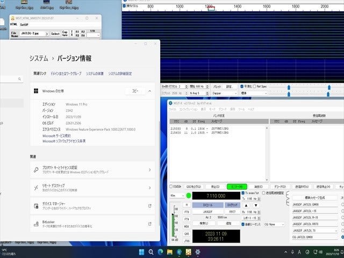
Task: Open the T/R dropdown in MMSSTV helper
Action: click(x=93, y=35)
